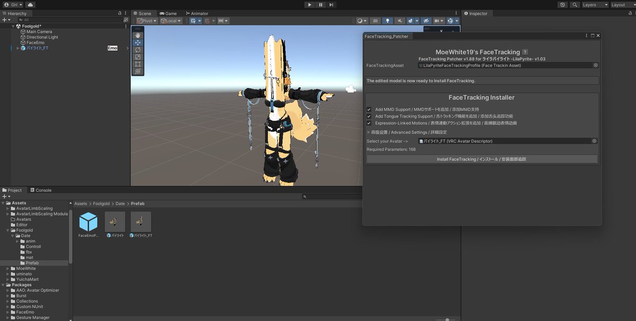This screenshot has width=636, height=321.
Task: Switch to the Scene tab
Action: (142, 13)
